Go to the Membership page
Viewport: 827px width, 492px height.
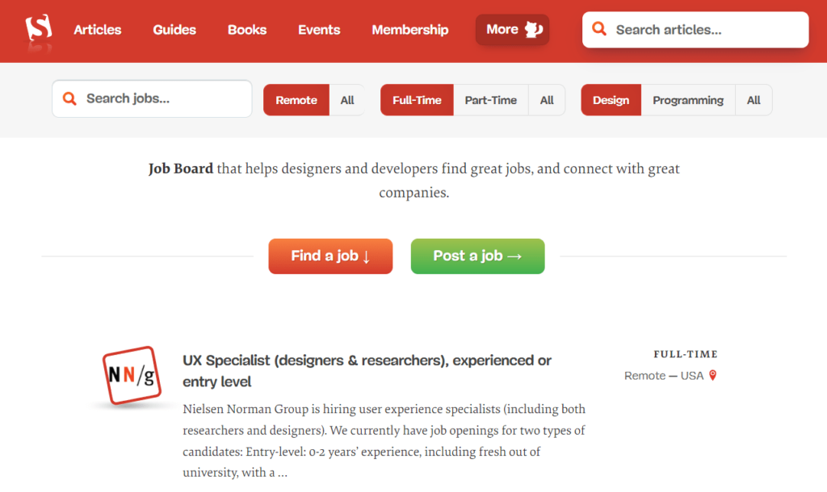[x=409, y=30]
